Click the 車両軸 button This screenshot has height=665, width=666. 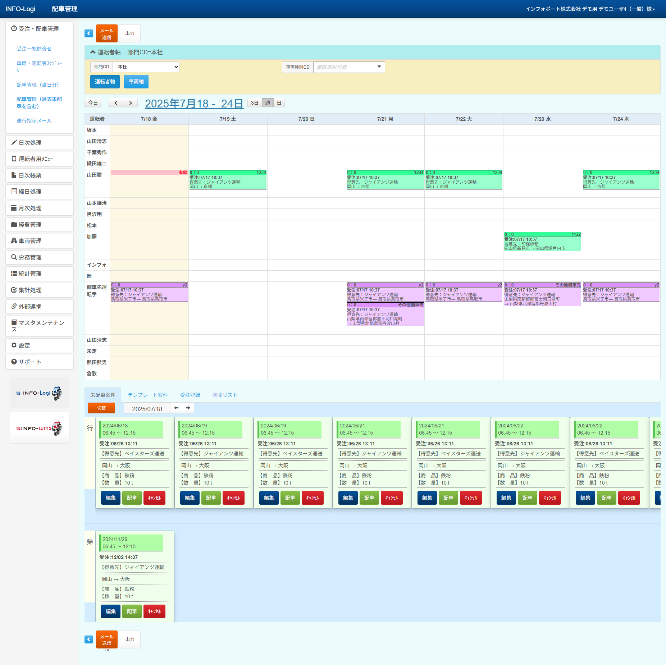pos(136,82)
